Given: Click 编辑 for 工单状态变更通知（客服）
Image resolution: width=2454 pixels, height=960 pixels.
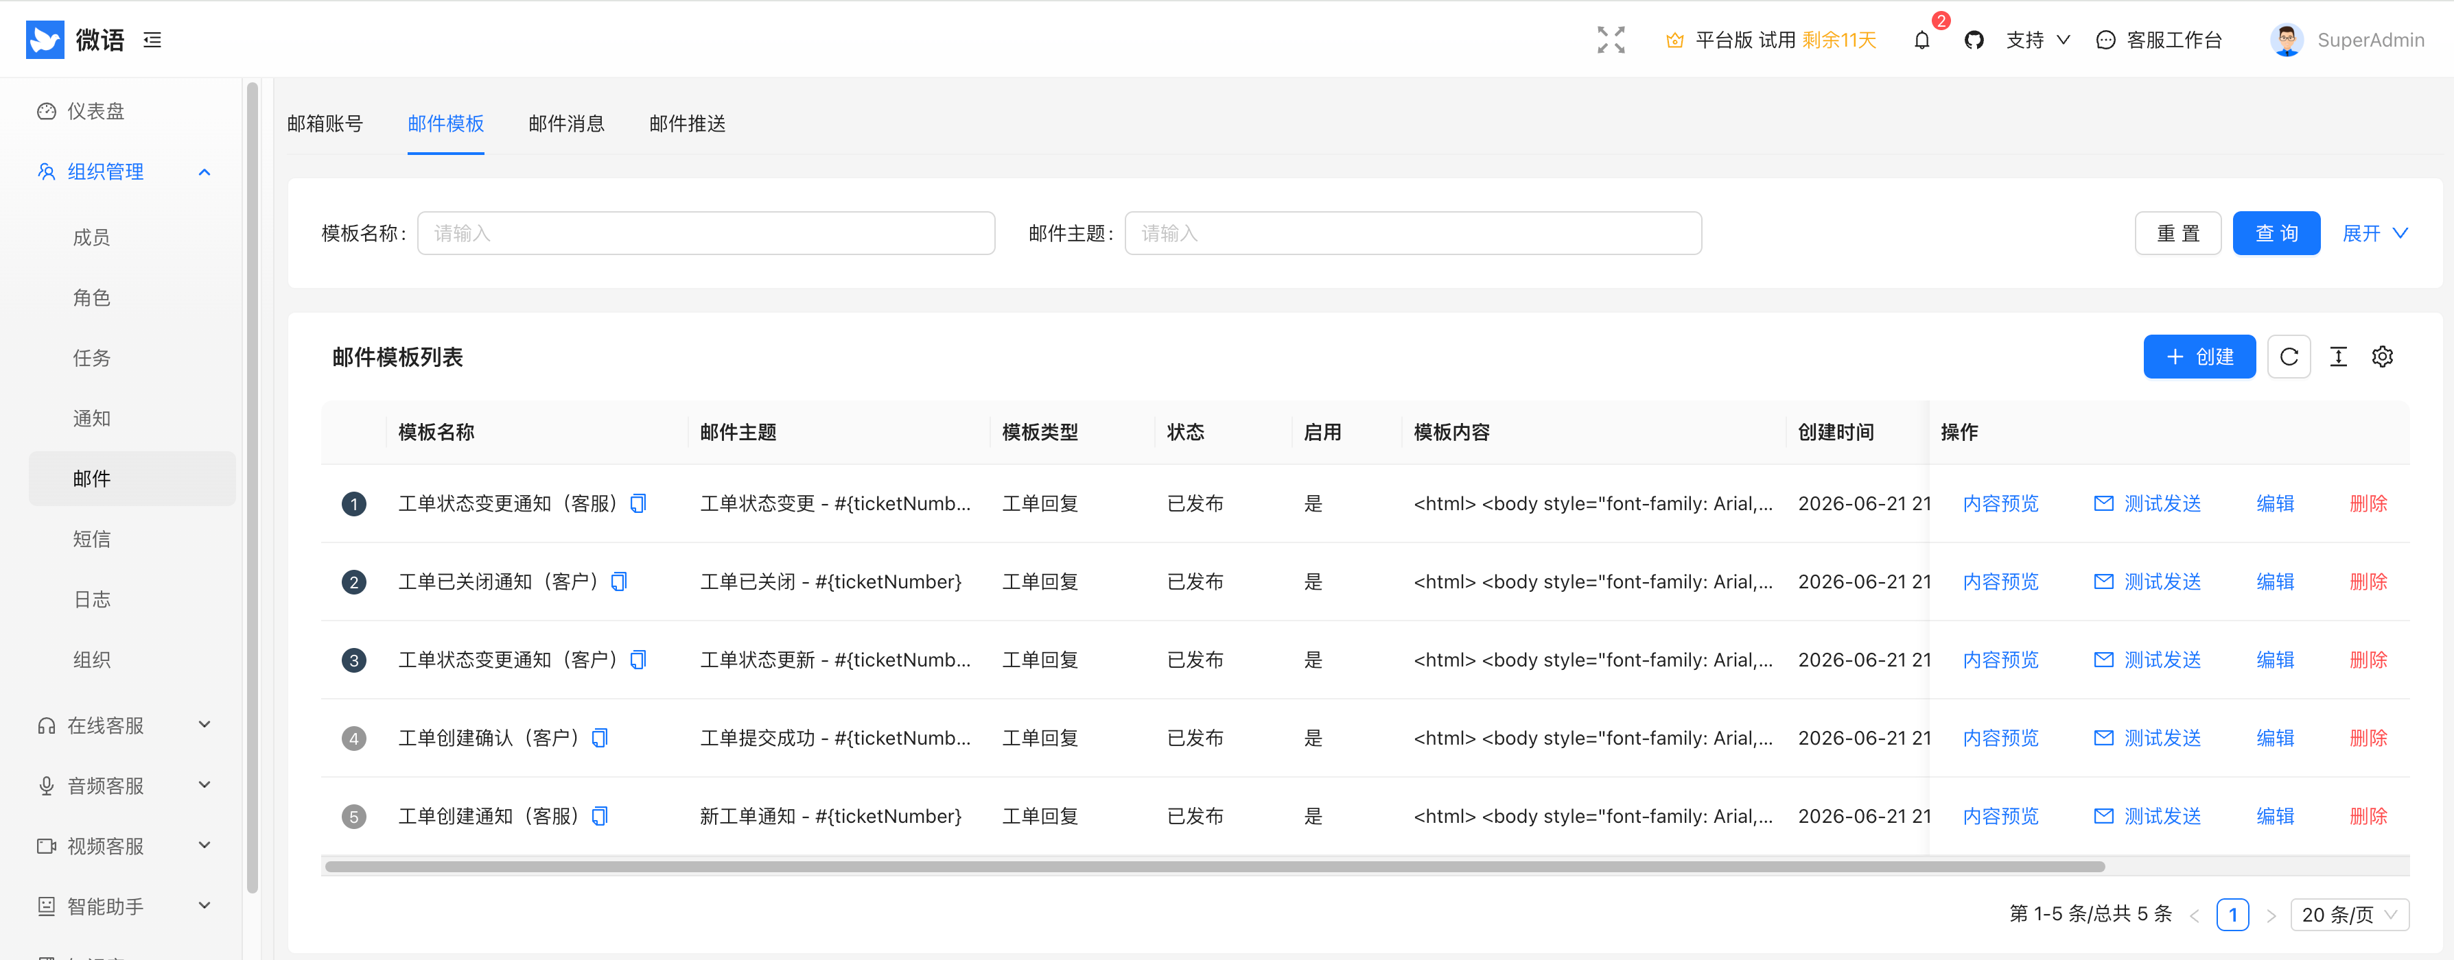Looking at the screenshot, I should tap(2275, 503).
